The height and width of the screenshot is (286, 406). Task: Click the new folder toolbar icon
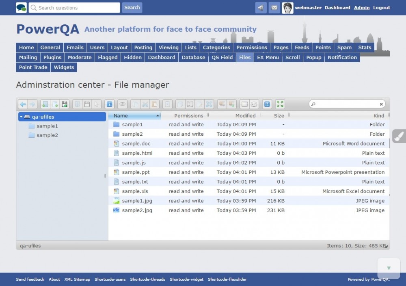point(45,104)
